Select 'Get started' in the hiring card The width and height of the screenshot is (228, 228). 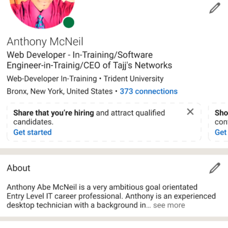(x=32, y=132)
